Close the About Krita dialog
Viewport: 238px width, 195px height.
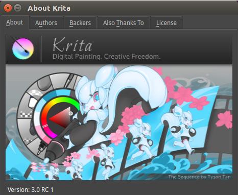pos(8,8)
